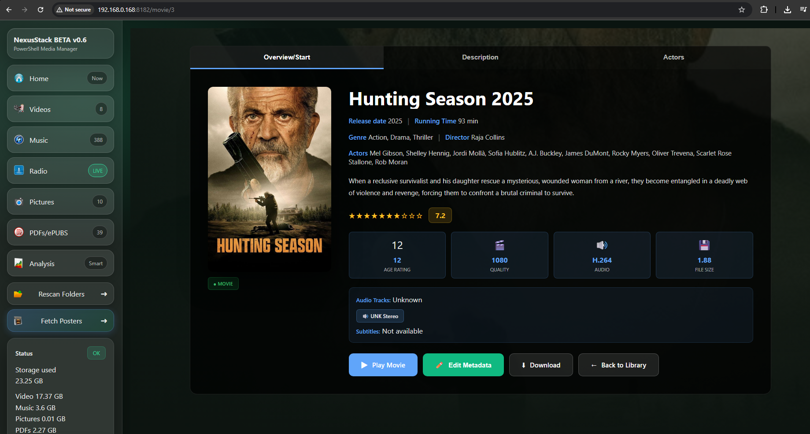This screenshot has height=434, width=810.
Task: Click the Hunting Season poster thumbnail
Action: pyautogui.click(x=270, y=179)
